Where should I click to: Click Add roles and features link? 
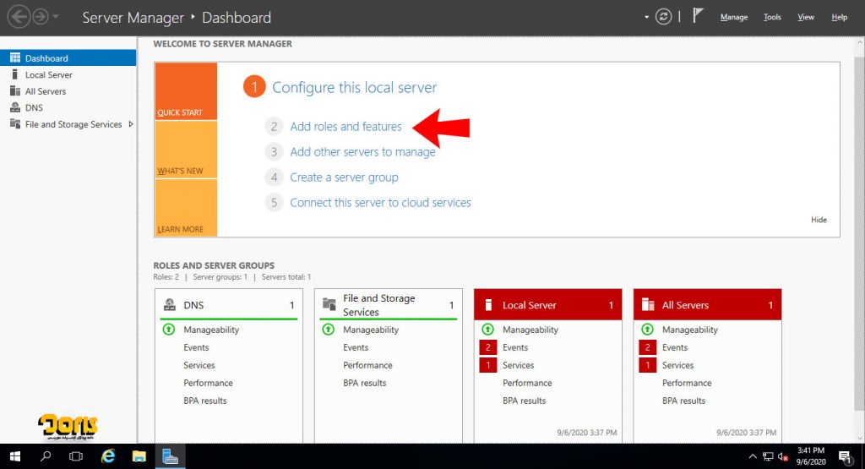coord(345,127)
